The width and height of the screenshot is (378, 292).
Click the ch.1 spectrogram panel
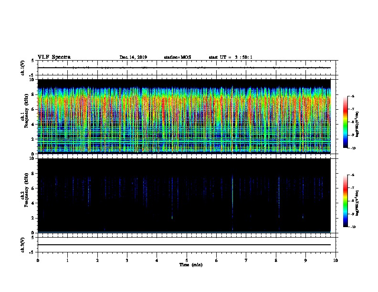point(184,116)
